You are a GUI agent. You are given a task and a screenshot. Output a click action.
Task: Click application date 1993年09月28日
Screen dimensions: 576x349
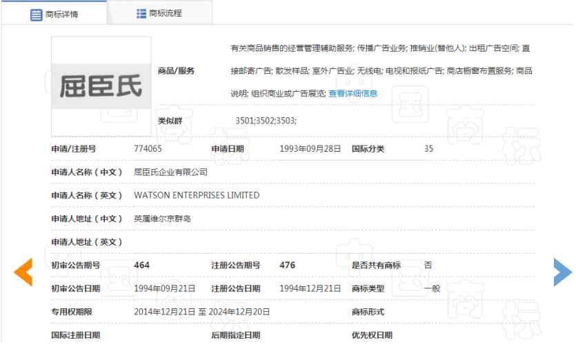(x=310, y=148)
